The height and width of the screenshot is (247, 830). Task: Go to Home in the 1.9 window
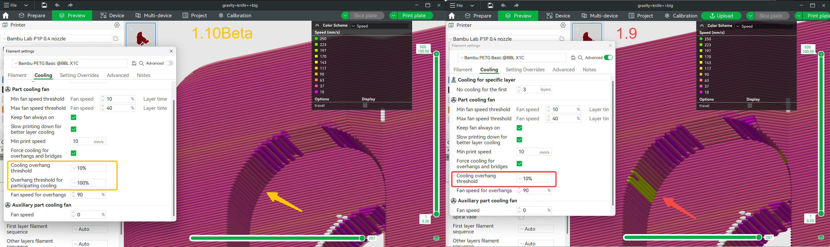[451, 16]
